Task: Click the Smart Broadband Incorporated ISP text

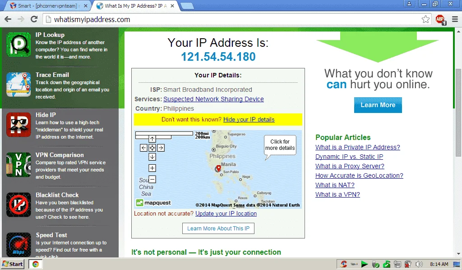Action: 208,90
